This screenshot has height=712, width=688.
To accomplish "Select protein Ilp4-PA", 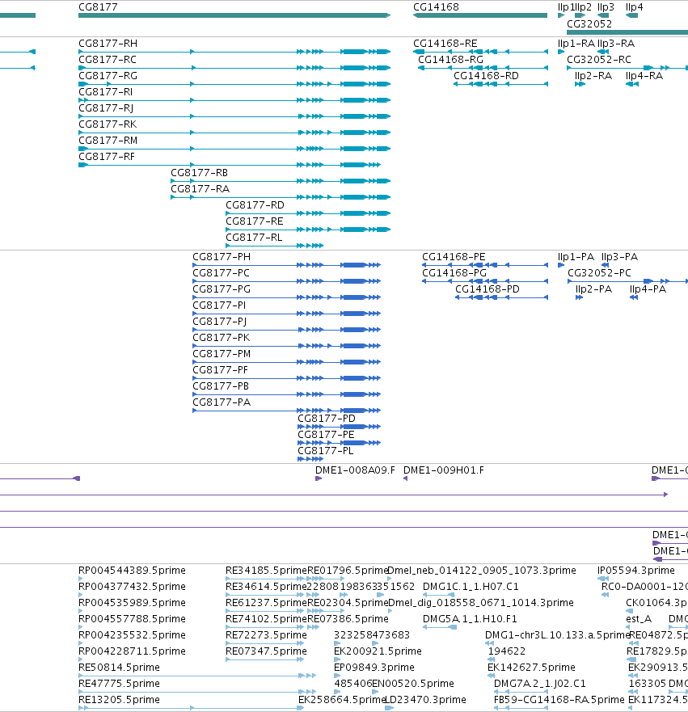I will coord(648,289).
